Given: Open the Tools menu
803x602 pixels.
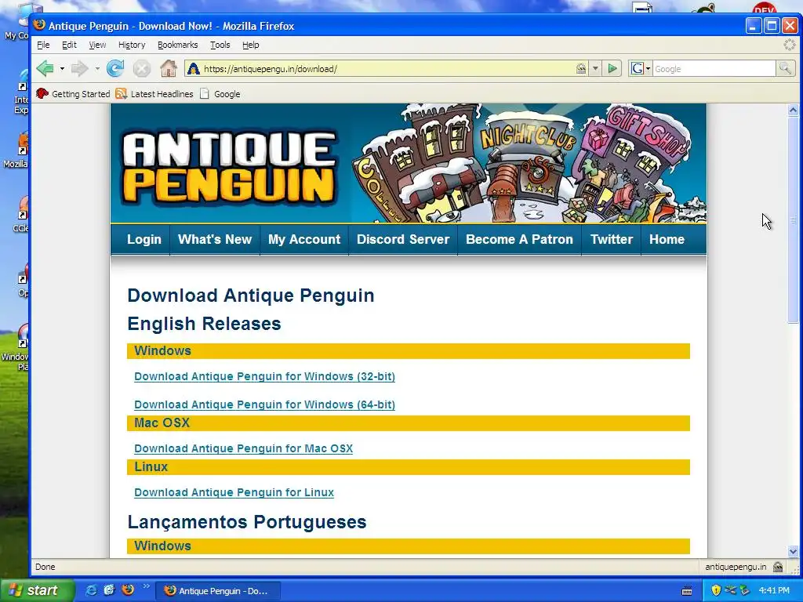Looking at the screenshot, I should (220, 45).
